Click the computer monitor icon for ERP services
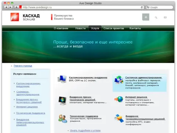Image resolution: width=177 pixels, height=133 pixels. tap(62, 79)
